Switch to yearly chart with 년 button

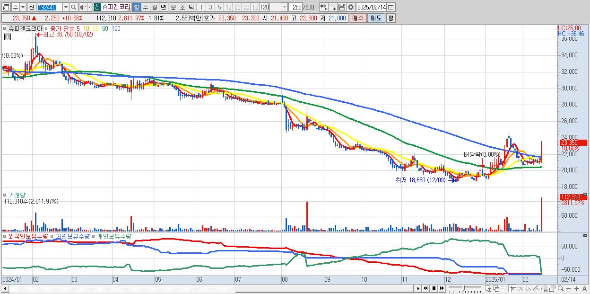click(163, 7)
